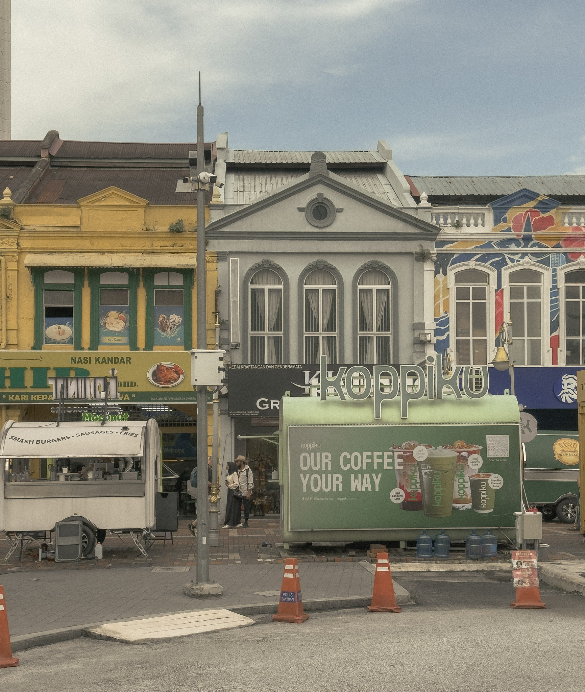Click the 'NASI KANDAR' text on yellow sign
Image resolution: width=585 pixels, height=692 pixels.
pos(100,360)
